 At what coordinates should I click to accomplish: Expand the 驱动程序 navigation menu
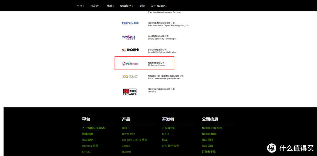pos(127,6)
